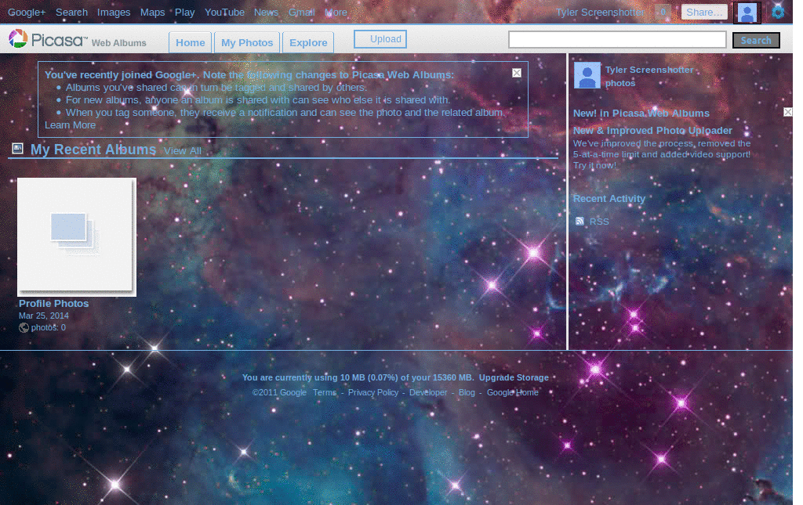Click Upgrade Storage link
The image size is (803, 505).
click(514, 377)
